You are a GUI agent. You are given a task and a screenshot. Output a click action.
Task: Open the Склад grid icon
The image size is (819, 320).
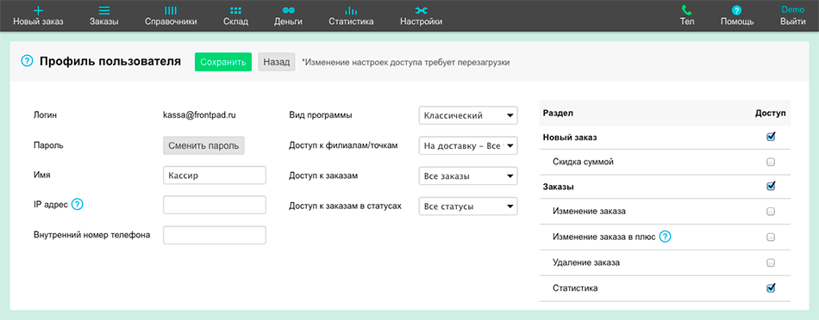[235, 10]
